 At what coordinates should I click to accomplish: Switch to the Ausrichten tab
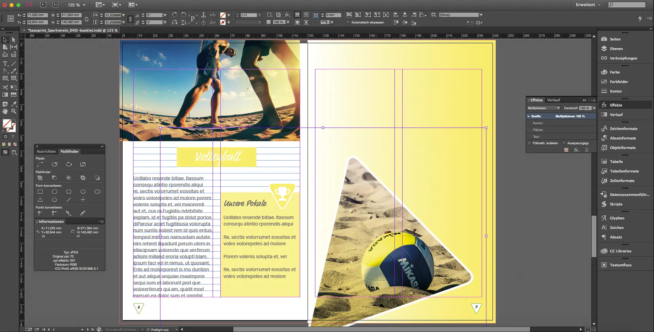(x=46, y=151)
